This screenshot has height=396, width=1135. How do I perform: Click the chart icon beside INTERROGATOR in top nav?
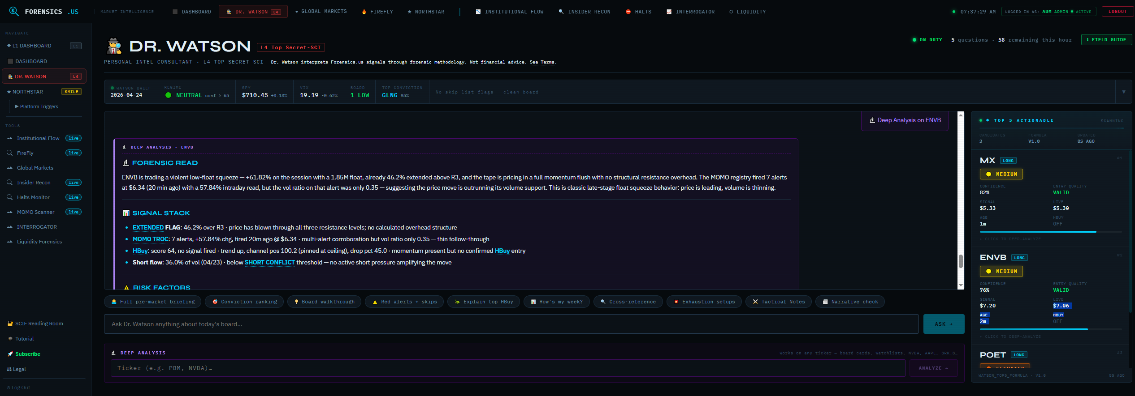point(669,12)
